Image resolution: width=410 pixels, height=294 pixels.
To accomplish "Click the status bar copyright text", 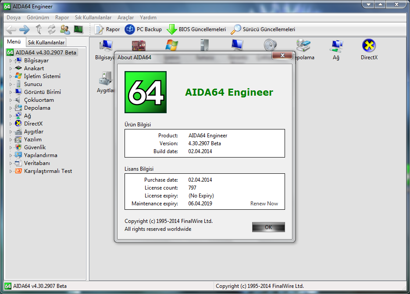I will coord(260,286).
